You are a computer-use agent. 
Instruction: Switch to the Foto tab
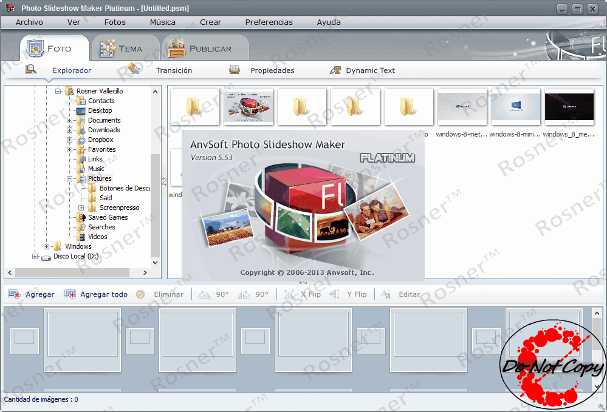click(55, 49)
